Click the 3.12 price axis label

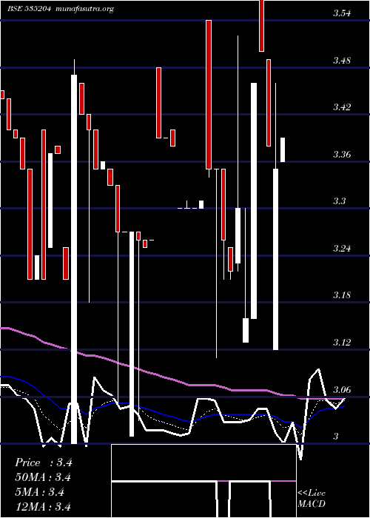click(342, 342)
